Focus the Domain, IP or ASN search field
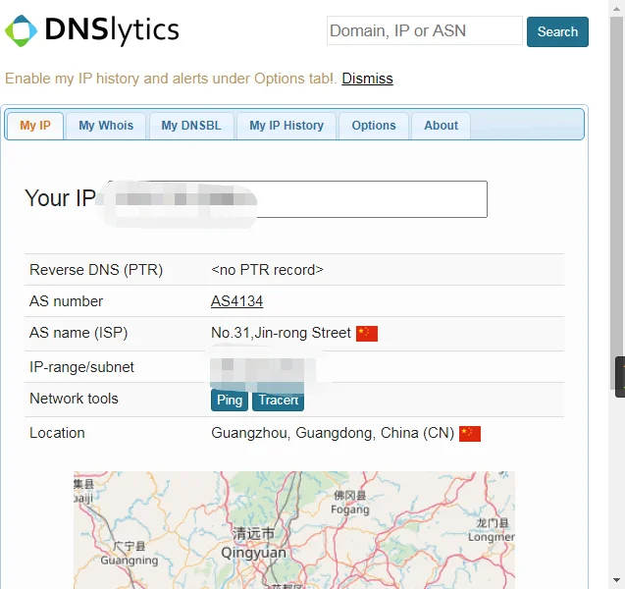Viewport: 625px width, 589px height. pos(425,30)
